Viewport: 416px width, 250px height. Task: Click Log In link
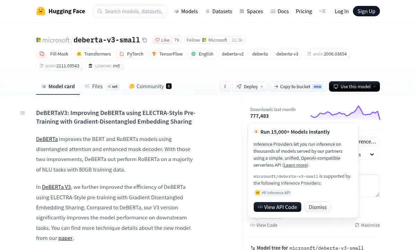341,11
